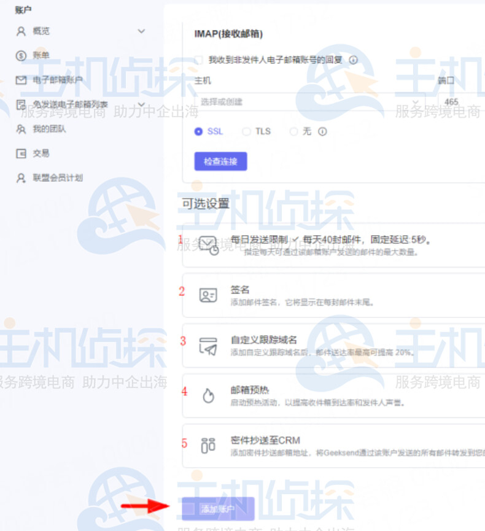Open the 邮箱预热 setting row
Image resolution: width=485 pixels, height=531 pixels.
point(333,395)
